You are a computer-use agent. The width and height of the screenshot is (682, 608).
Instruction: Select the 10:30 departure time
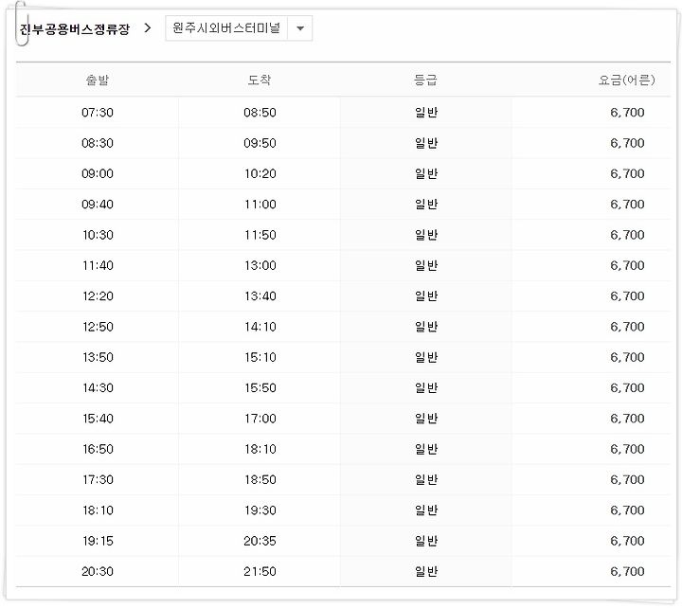pyautogui.click(x=98, y=235)
